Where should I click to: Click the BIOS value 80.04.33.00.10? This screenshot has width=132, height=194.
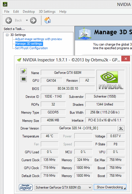click(x=68, y=89)
